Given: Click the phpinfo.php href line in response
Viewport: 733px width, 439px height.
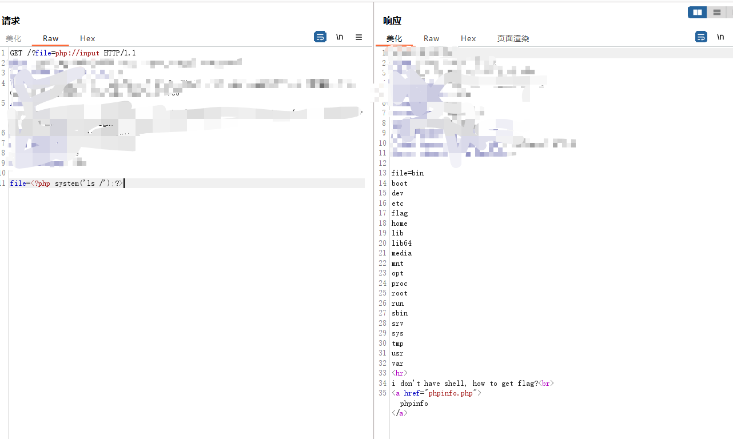Looking at the screenshot, I should (x=437, y=393).
